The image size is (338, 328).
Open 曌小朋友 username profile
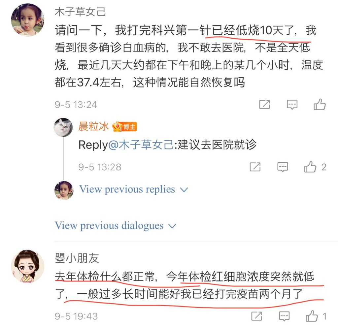click(x=77, y=258)
